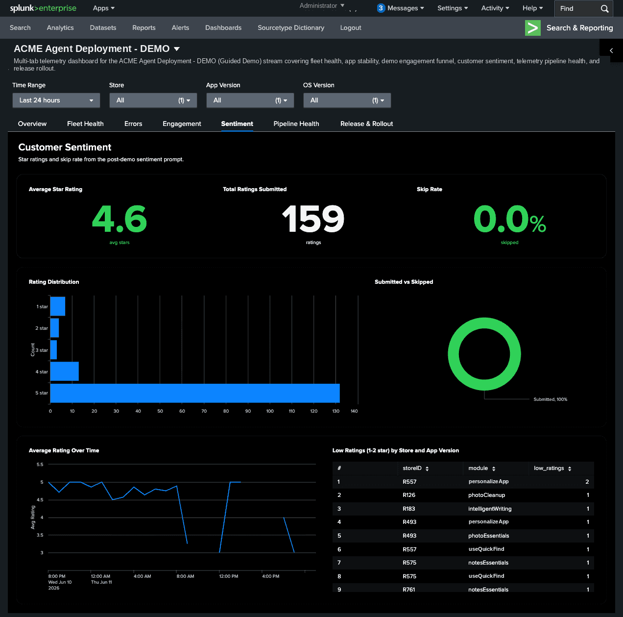Open the Settings menu
Screen dimensions: 623x617
click(x=453, y=8)
